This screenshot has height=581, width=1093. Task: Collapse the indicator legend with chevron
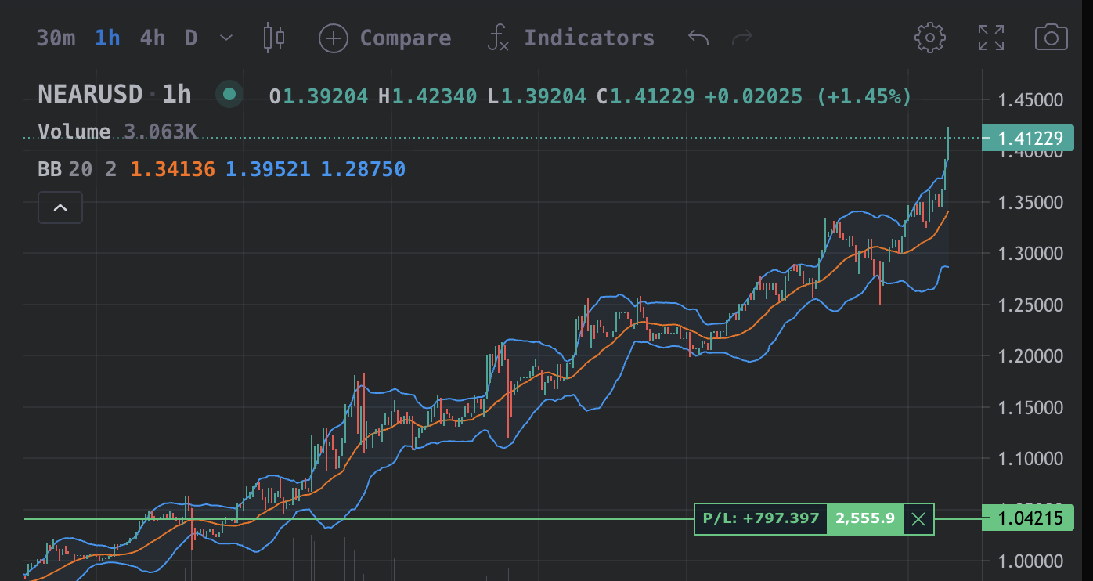click(60, 207)
